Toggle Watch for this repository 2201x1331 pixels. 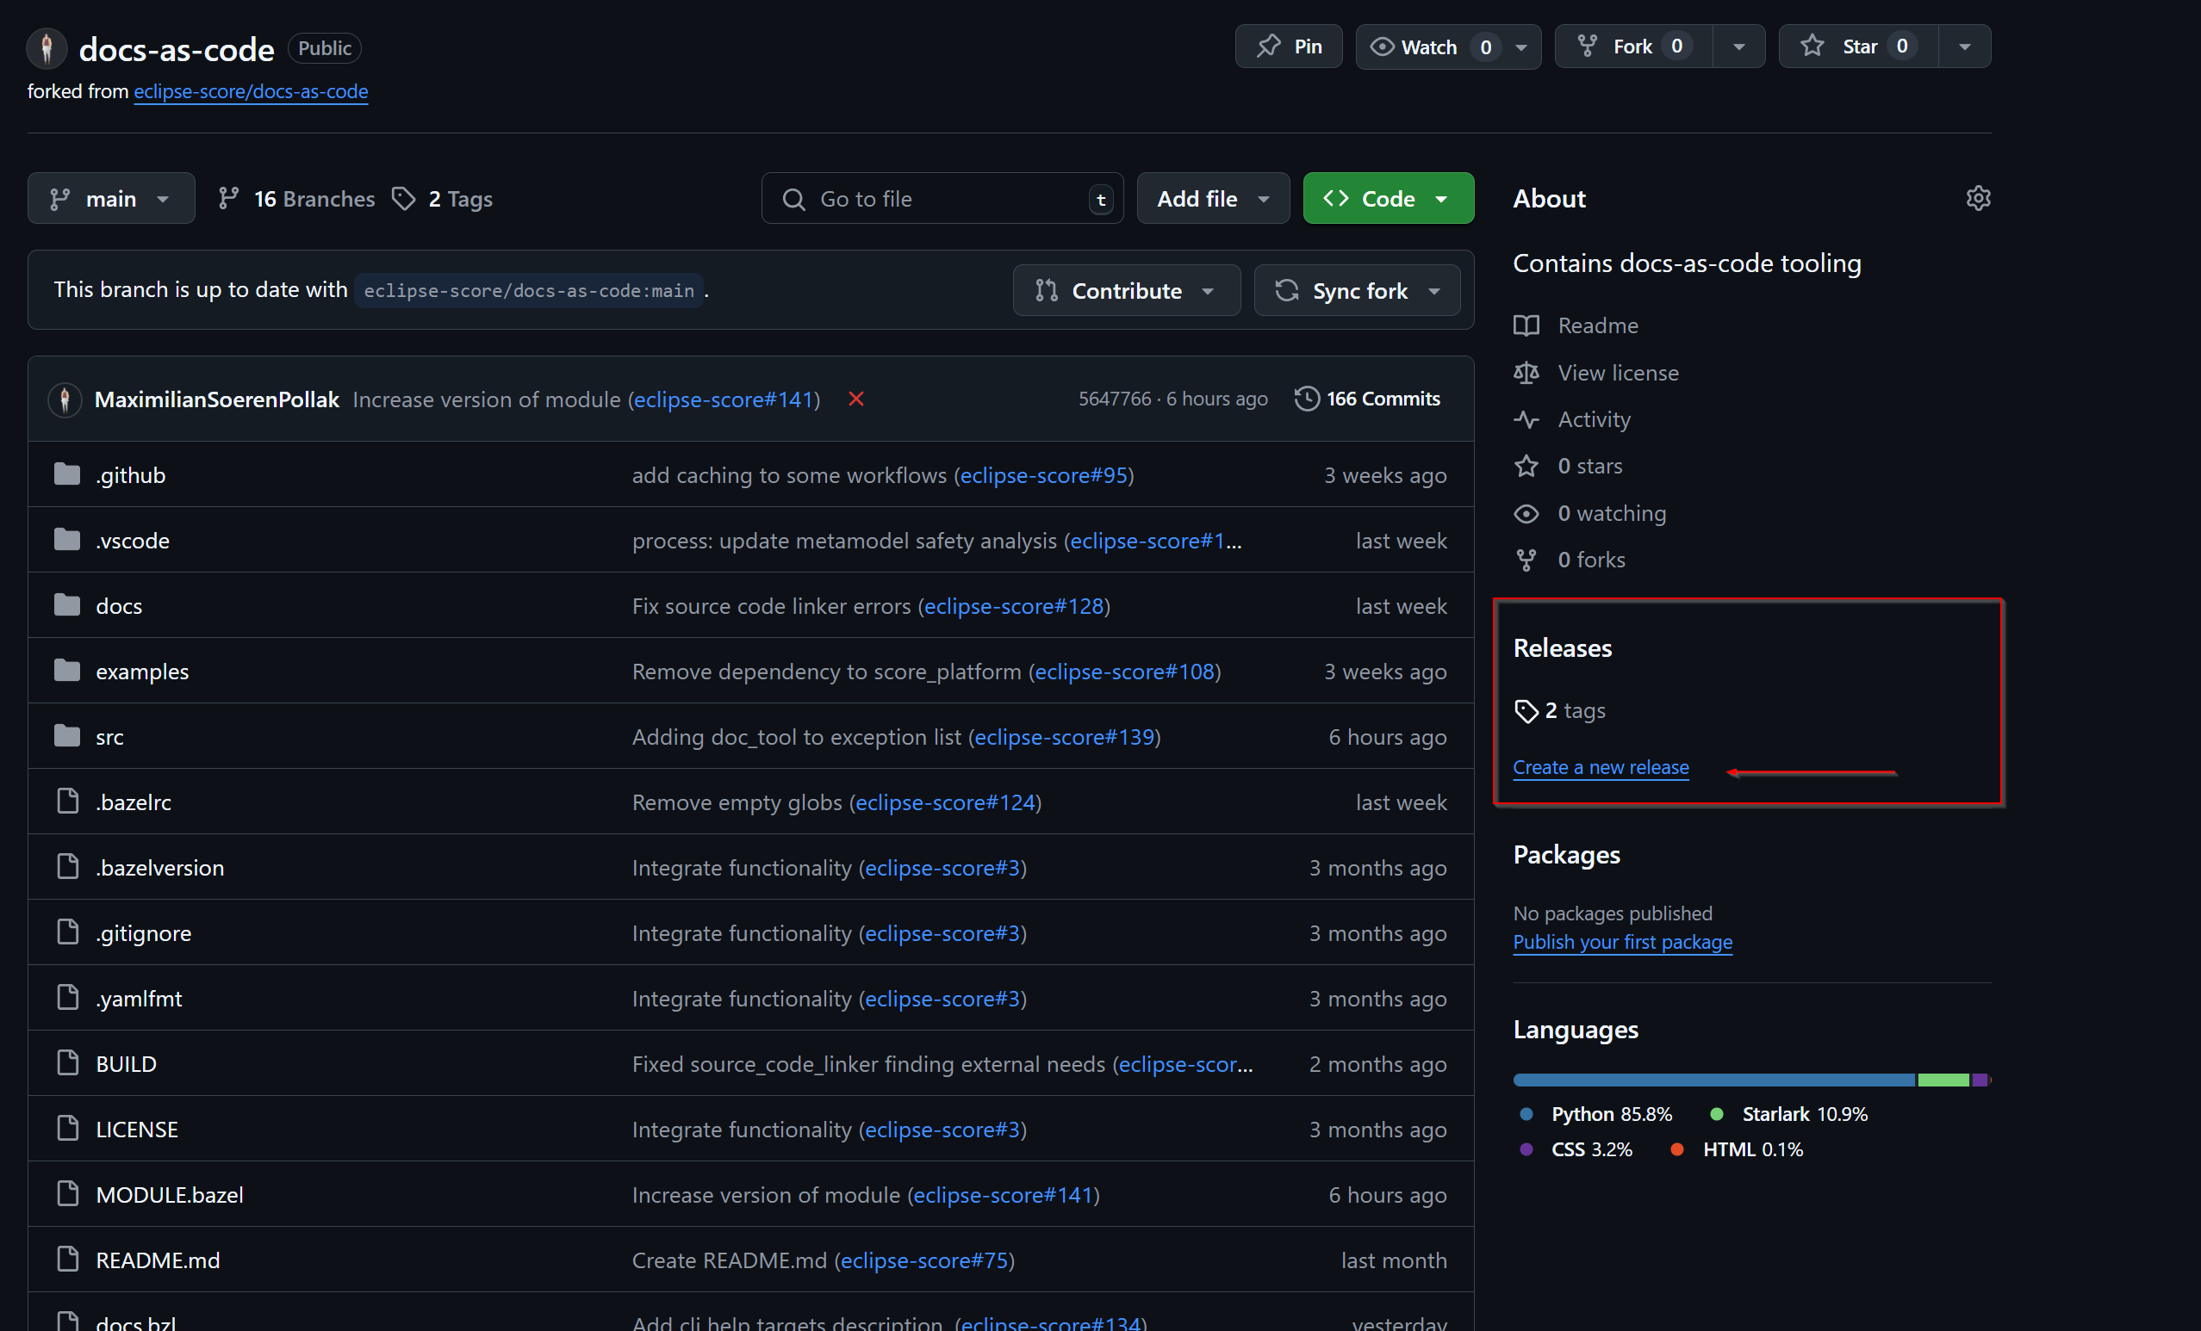pyautogui.click(x=1427, y=46)
